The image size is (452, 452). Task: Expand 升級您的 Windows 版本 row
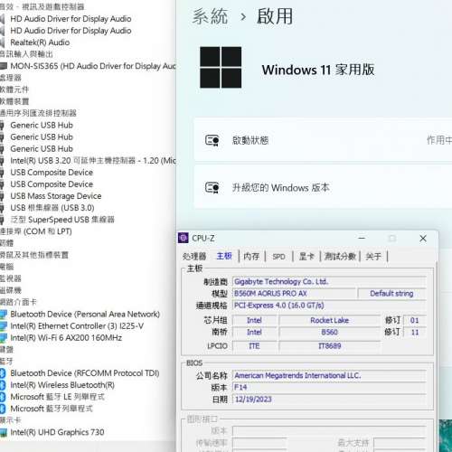click(x=323, y=187)
